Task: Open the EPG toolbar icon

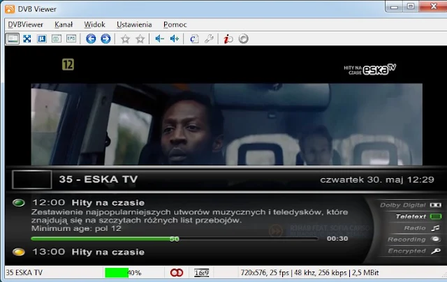Action: [71, 38]
